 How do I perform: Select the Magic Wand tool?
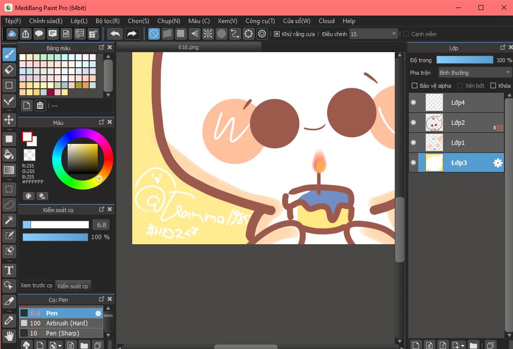pos(9,220)
